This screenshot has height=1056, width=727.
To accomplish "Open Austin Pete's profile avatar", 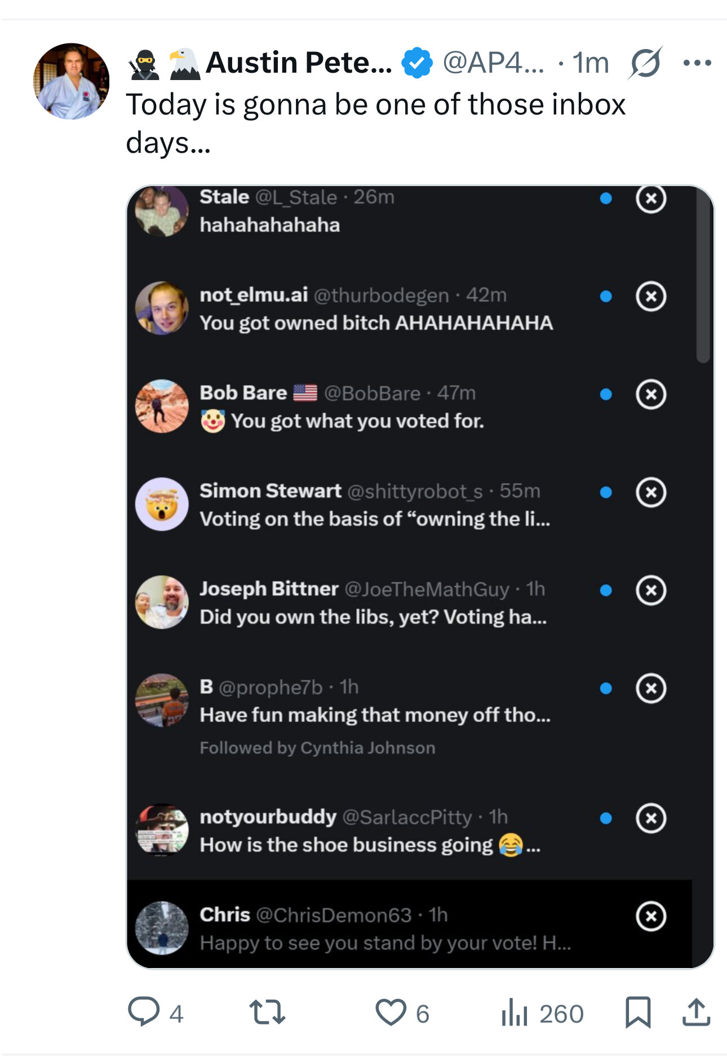I will (x=72, y=81).
